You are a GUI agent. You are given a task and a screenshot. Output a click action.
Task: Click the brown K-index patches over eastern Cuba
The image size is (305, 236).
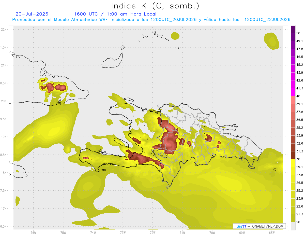[56, 87]
